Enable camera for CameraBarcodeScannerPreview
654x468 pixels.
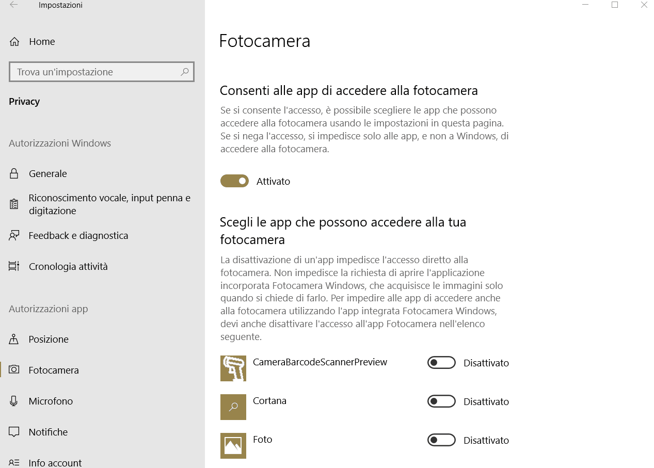tap(441, 363)
